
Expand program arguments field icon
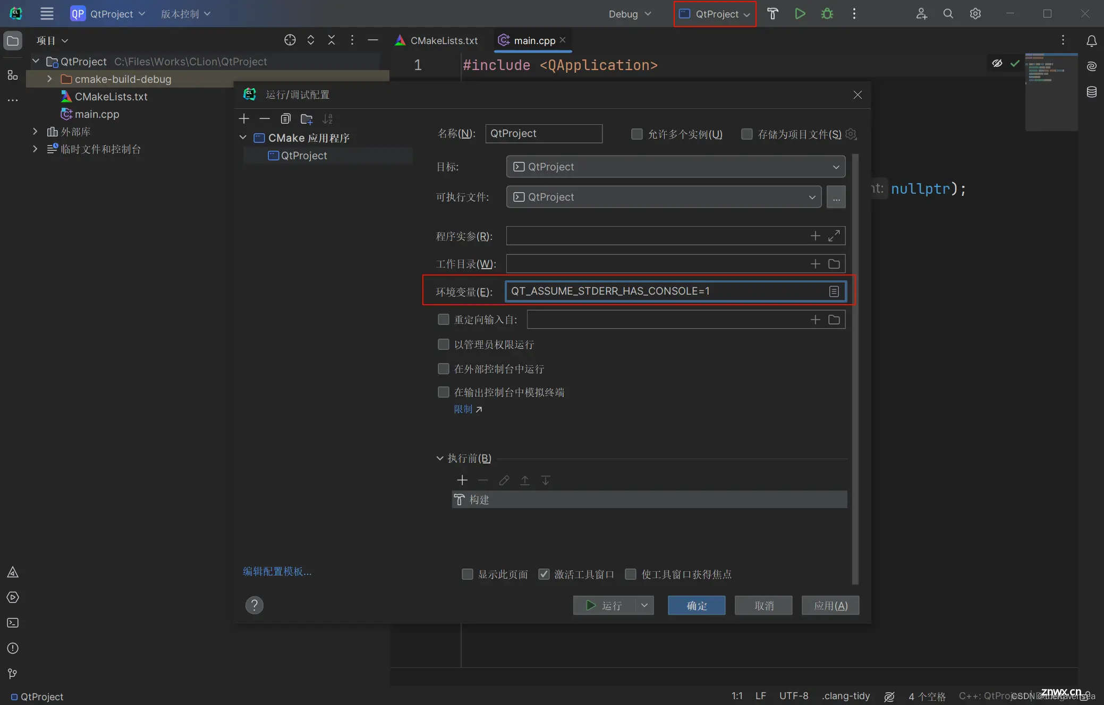(x=834, y=236)
